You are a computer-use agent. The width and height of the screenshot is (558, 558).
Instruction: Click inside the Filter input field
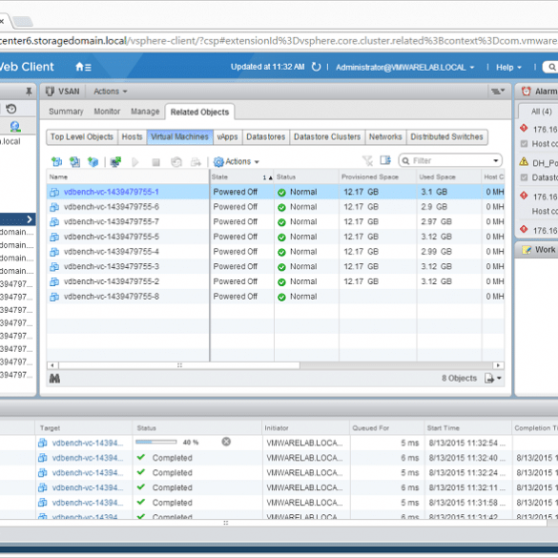point(450,161)
